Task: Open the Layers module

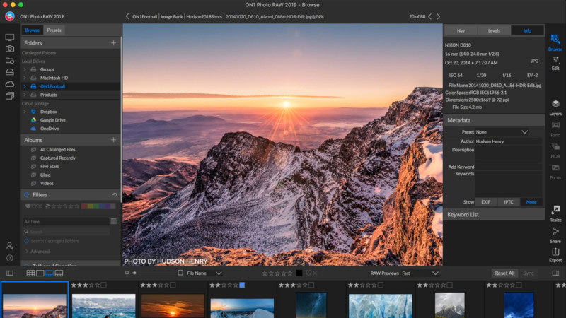Action: coord(555,106)
